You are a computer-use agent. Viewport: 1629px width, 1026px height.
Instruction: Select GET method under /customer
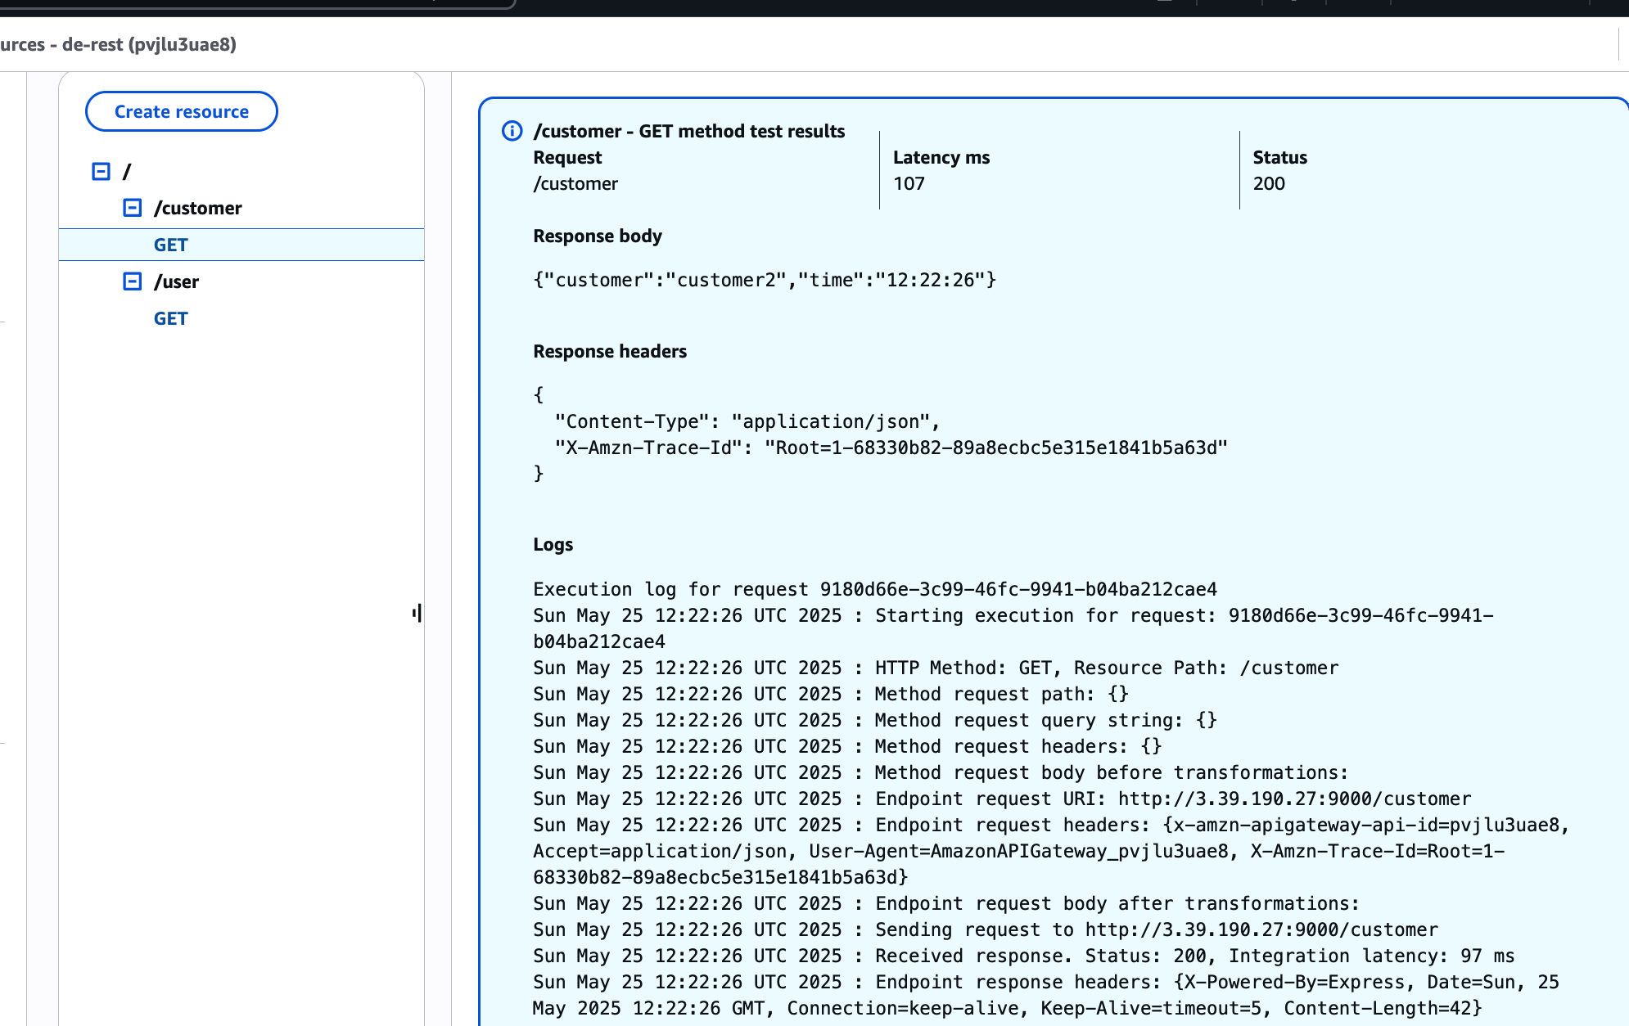[x=170, y=245]
